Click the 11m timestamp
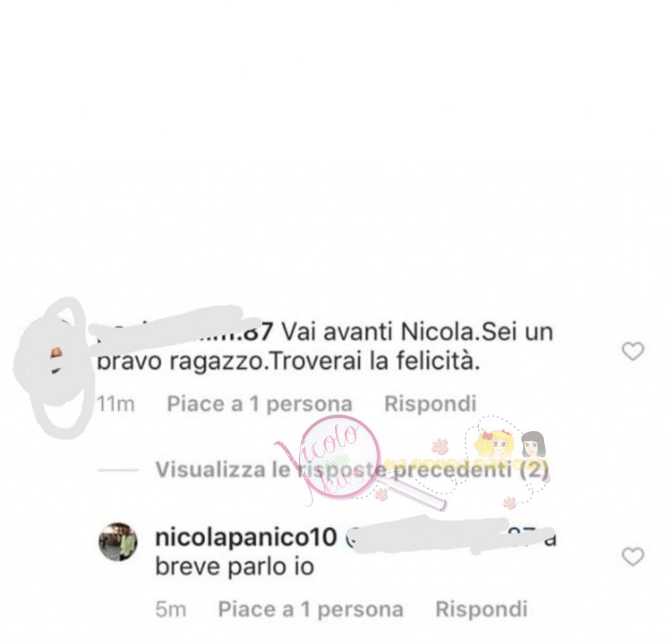The image size is (669, 643). point(116,403)
